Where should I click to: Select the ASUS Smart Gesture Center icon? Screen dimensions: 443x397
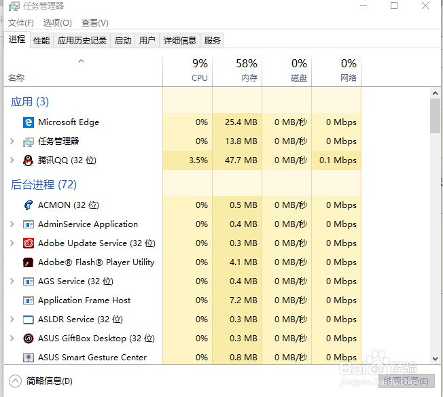[29, 358]
